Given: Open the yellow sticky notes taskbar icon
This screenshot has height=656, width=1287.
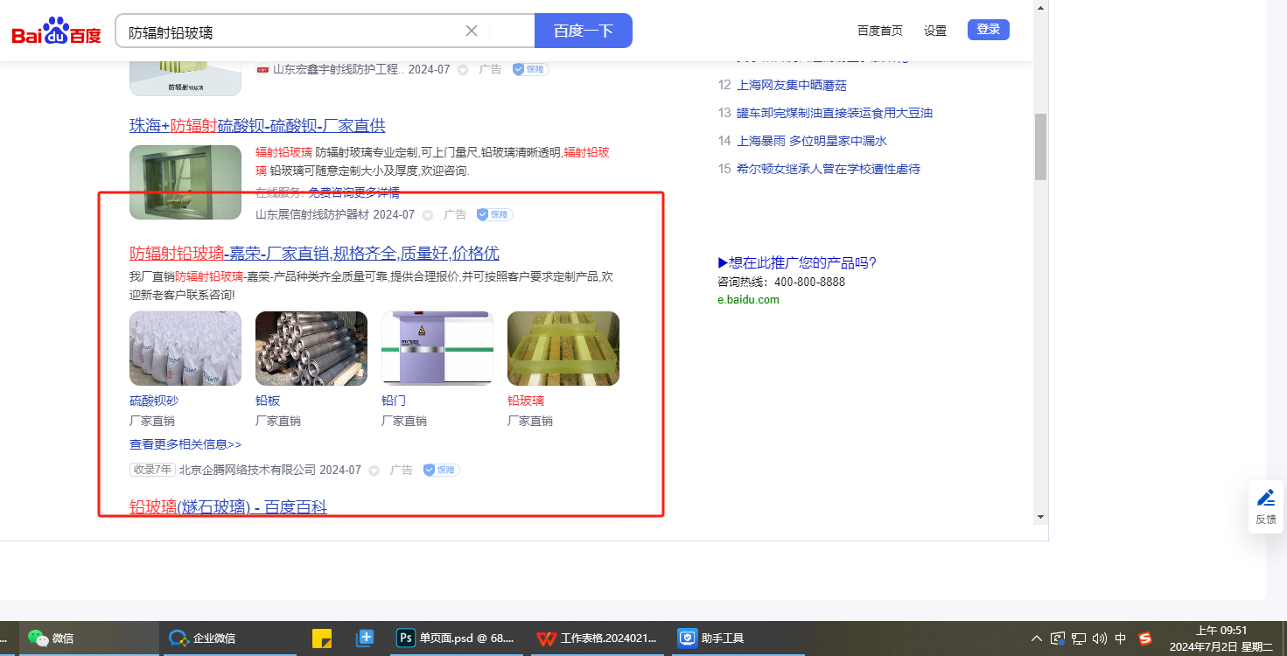Looking at the screenshot, I should (322, 639).
